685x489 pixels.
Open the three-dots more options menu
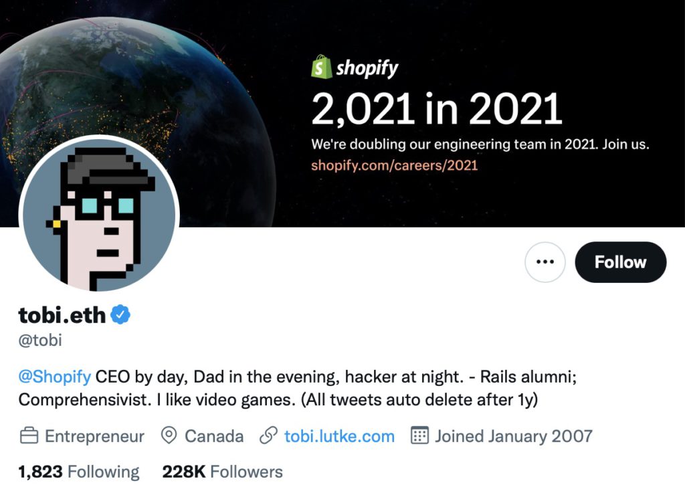point(545,262)
